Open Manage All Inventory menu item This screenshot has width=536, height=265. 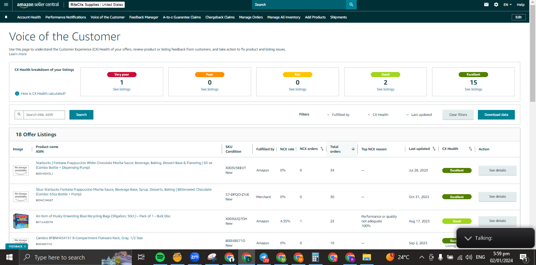pyautogui.click(x=284, y=17)
